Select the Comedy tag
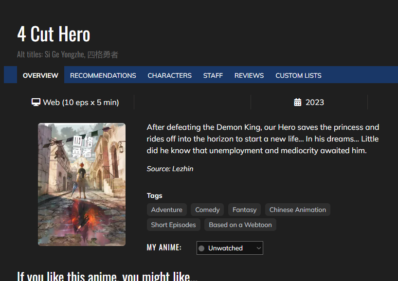 [x=207, y=210]
